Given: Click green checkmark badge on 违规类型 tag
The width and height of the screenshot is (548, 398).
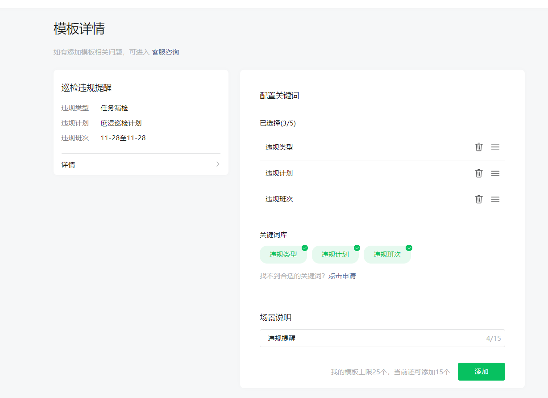Looking at the screenshot, I should (x=305, y=248).
